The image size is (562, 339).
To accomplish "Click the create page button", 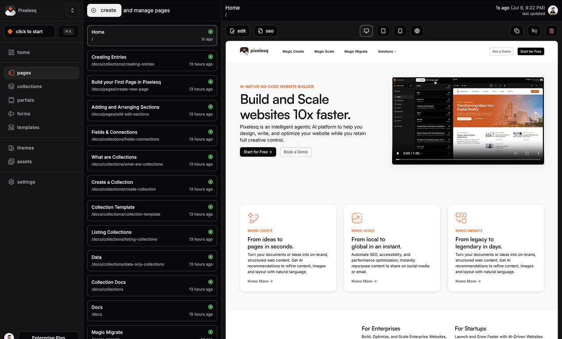I will (x=104, y=10).
